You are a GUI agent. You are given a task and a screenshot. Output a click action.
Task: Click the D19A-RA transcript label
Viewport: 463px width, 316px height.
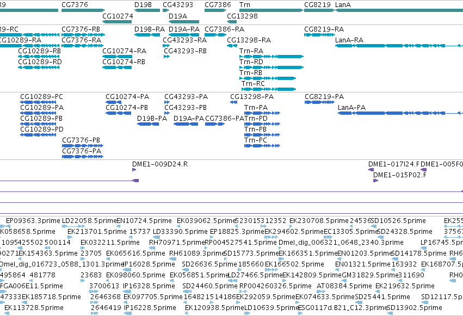(x=184, y=29)
